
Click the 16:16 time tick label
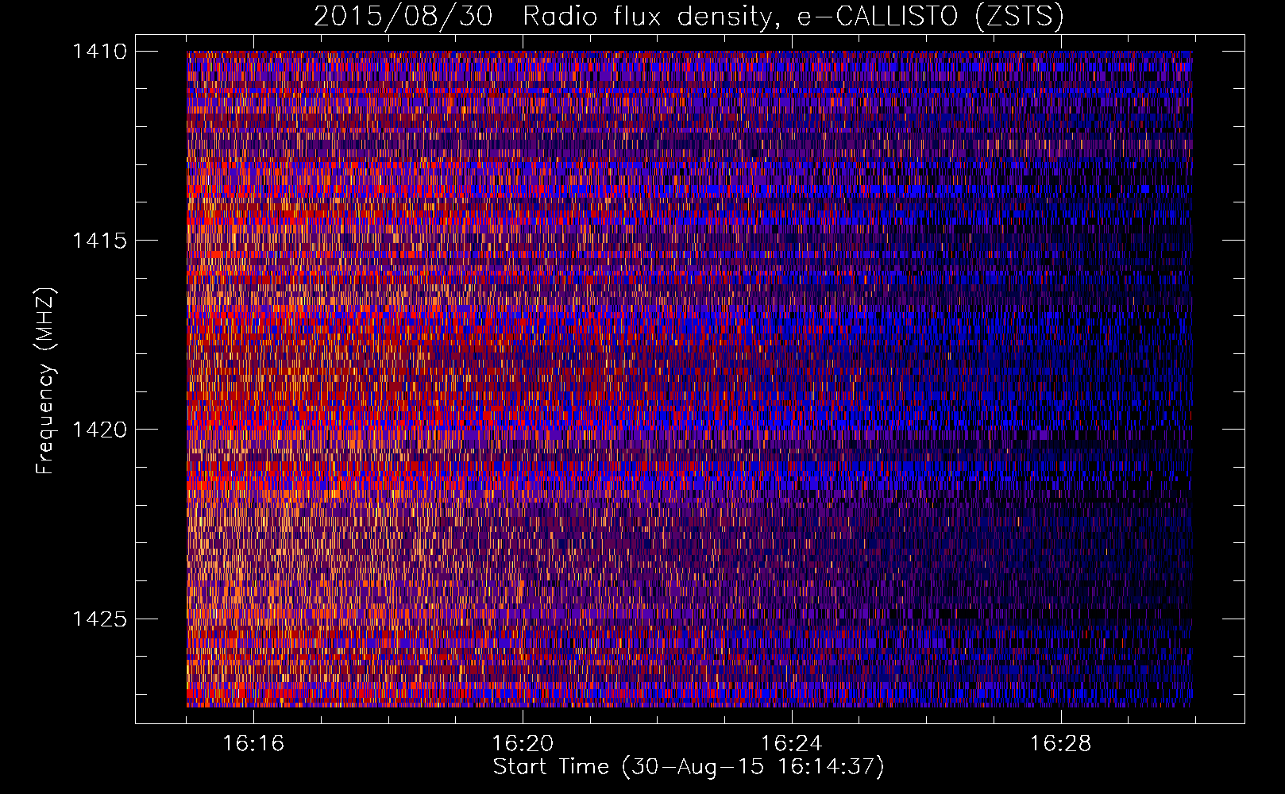(x=253, y=743)
